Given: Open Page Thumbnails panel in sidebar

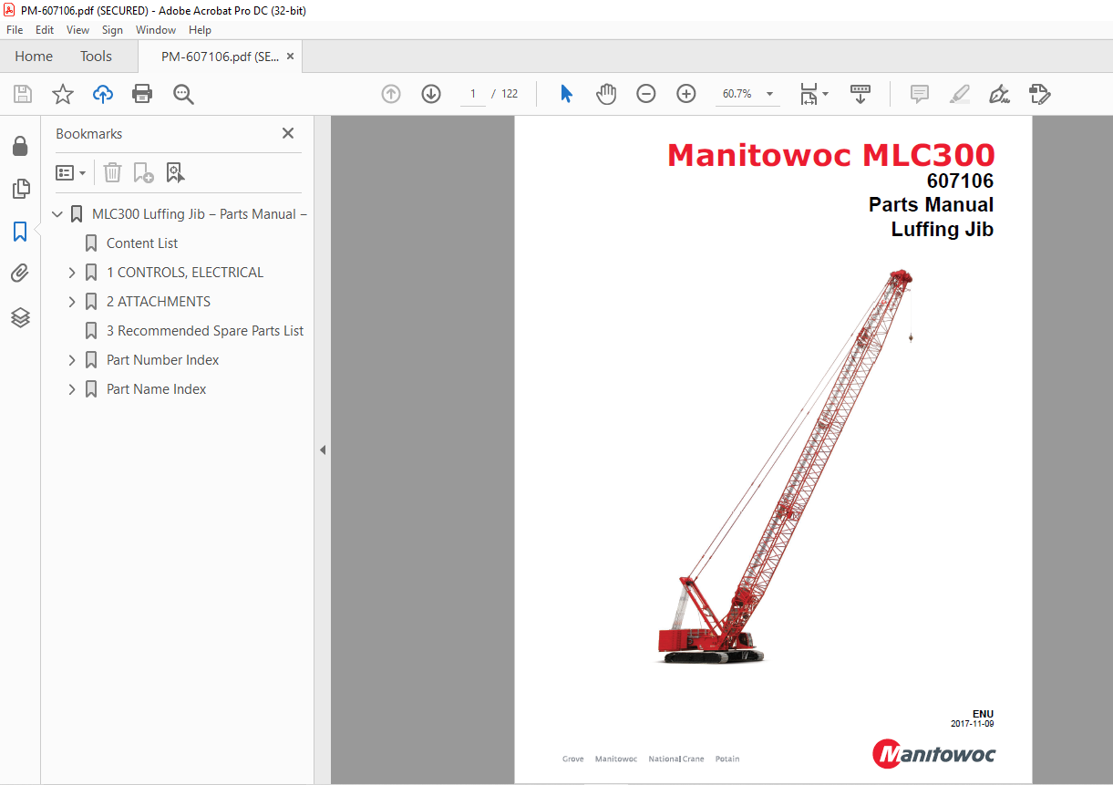Looking at the screenshot, I should 20,189.
